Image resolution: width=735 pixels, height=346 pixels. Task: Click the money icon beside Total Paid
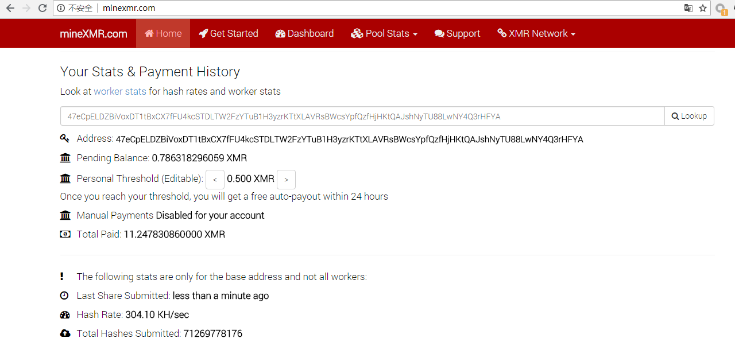pyautogui.click(x=65, y=234)
